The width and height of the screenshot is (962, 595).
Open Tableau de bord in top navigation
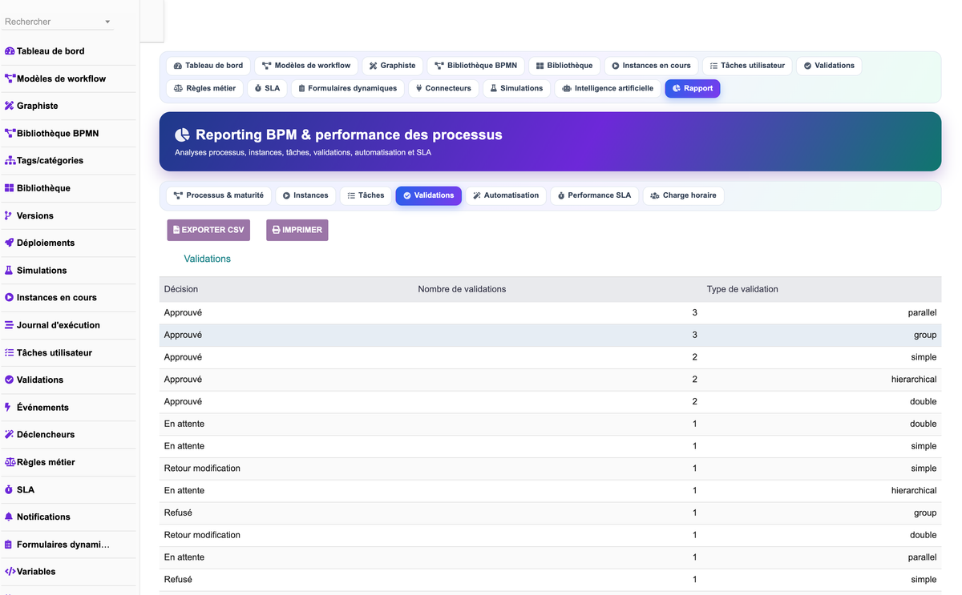[x=208, y=66]
